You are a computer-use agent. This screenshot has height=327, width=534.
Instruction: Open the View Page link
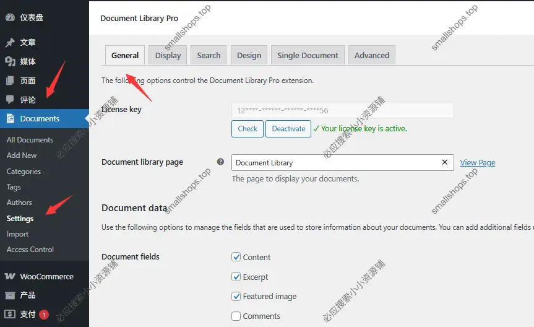(478, 163)
